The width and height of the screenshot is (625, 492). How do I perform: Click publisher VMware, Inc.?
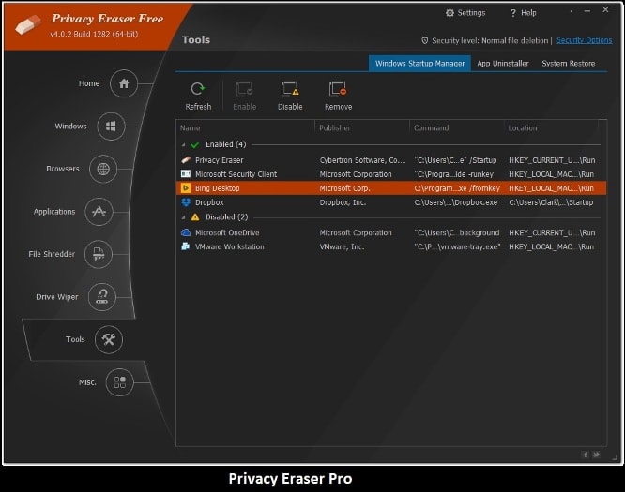(342, 246)
